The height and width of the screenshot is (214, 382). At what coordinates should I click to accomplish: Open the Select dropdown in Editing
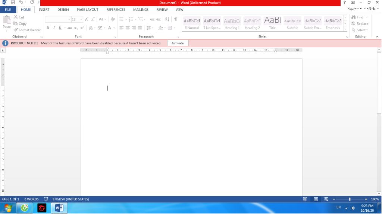pos(361,30)
